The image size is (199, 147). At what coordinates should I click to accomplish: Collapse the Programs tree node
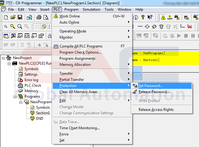[15, 97]
